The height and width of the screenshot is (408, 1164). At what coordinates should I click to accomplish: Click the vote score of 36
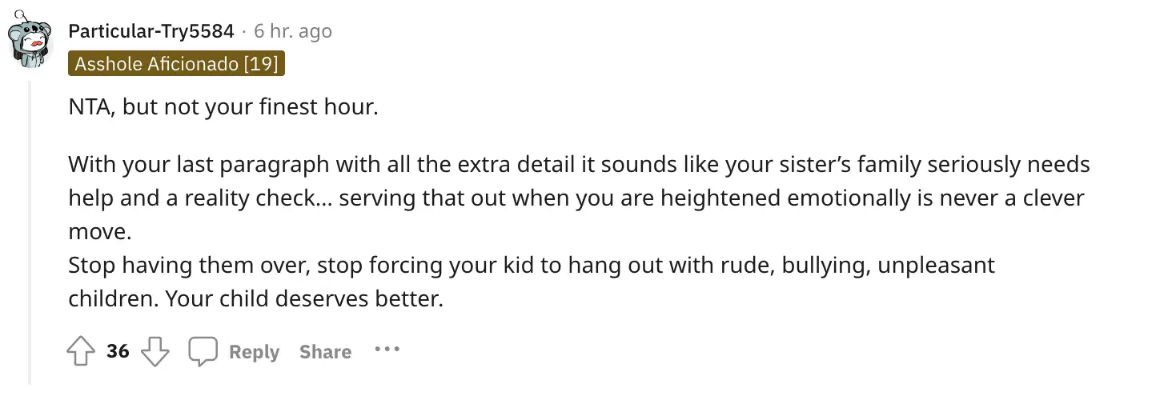(x=118, y=351)
